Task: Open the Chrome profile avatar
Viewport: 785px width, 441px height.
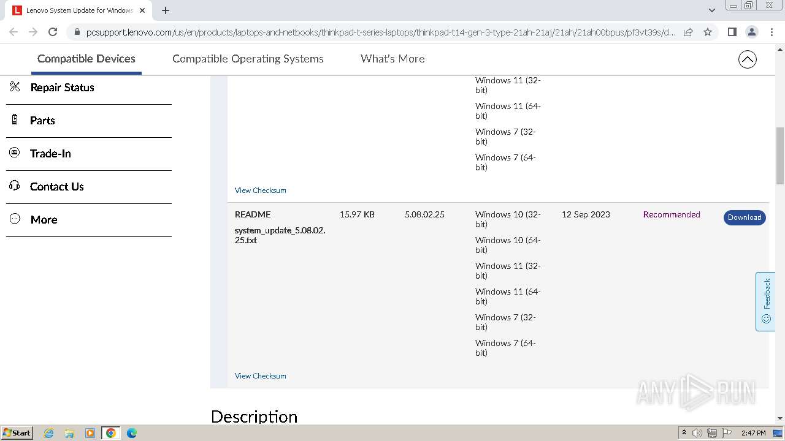Action: pyautogui.click(x=751, y=32)
